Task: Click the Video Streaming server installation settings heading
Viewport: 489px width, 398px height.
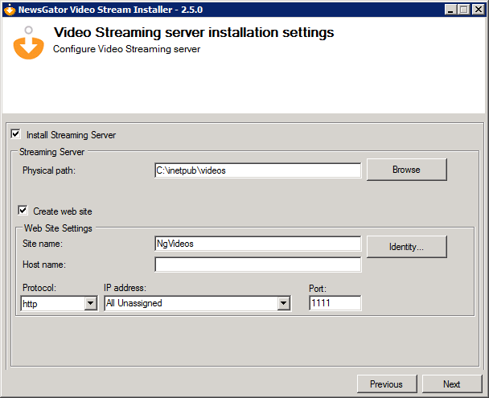Action: [x=193, y=33]
